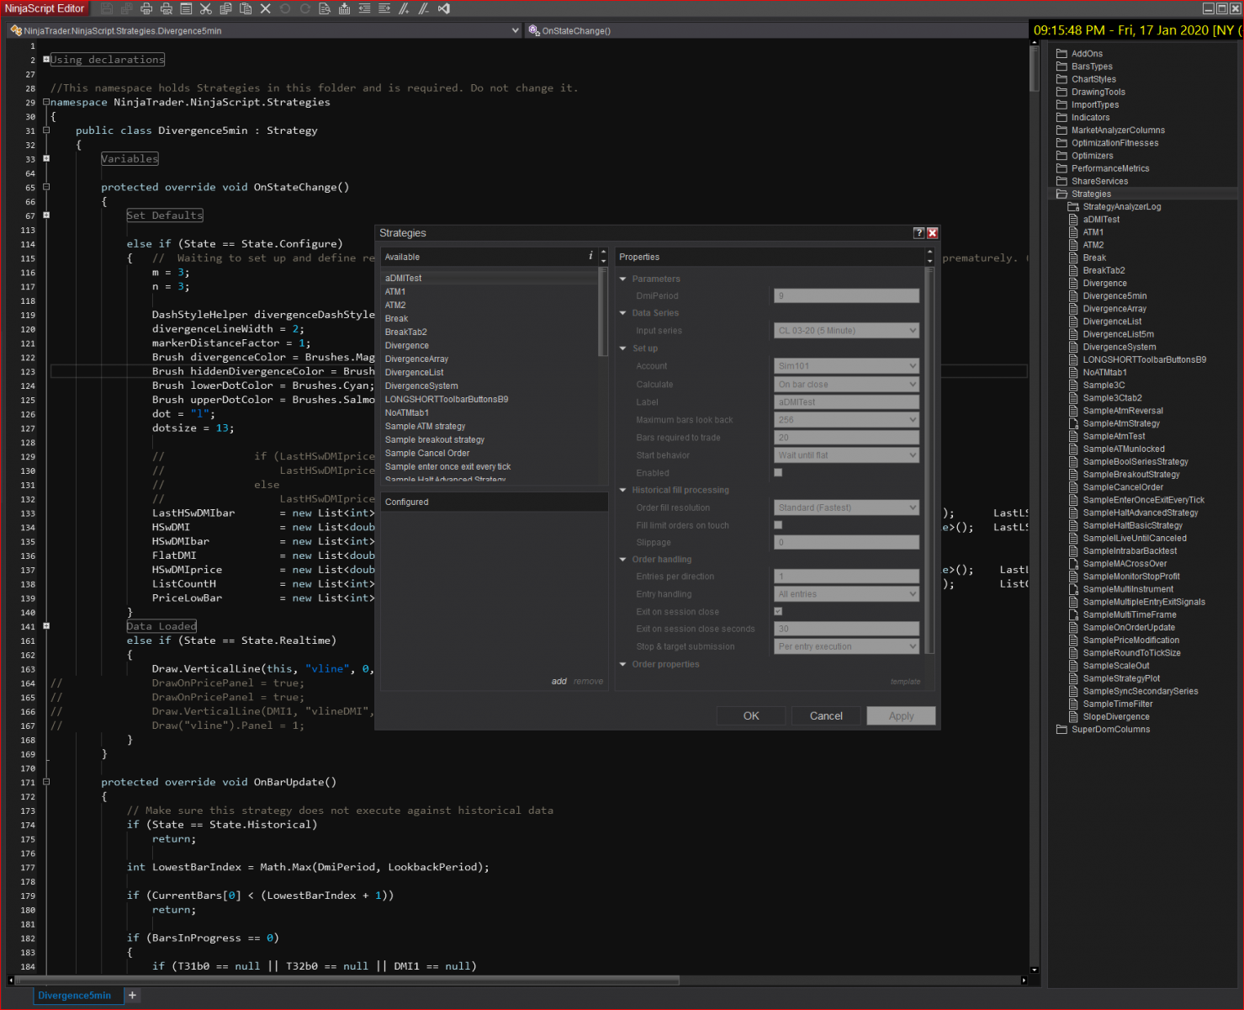Click the Compile icon in the toolbar
1244x1010 pixels.
[x=345, y=8]
